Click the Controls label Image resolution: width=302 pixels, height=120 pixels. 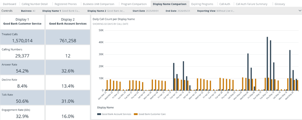pyautogui.click(x=7, y=11)
